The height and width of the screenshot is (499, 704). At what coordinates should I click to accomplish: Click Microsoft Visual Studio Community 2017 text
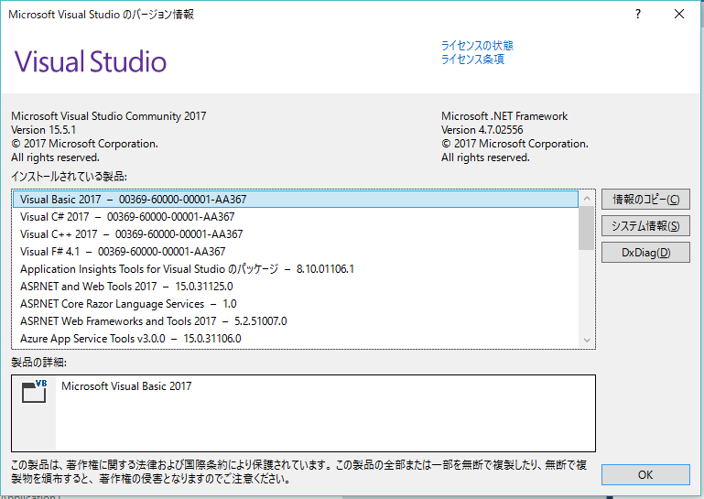tap(109, 116)
